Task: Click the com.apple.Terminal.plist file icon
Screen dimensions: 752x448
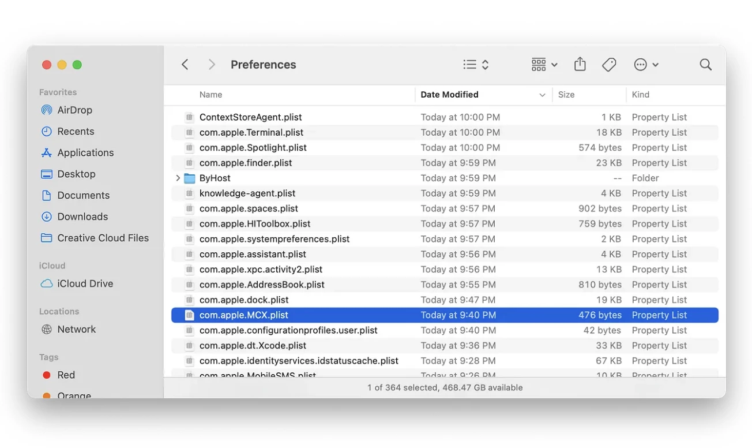Action: (189, 132)
